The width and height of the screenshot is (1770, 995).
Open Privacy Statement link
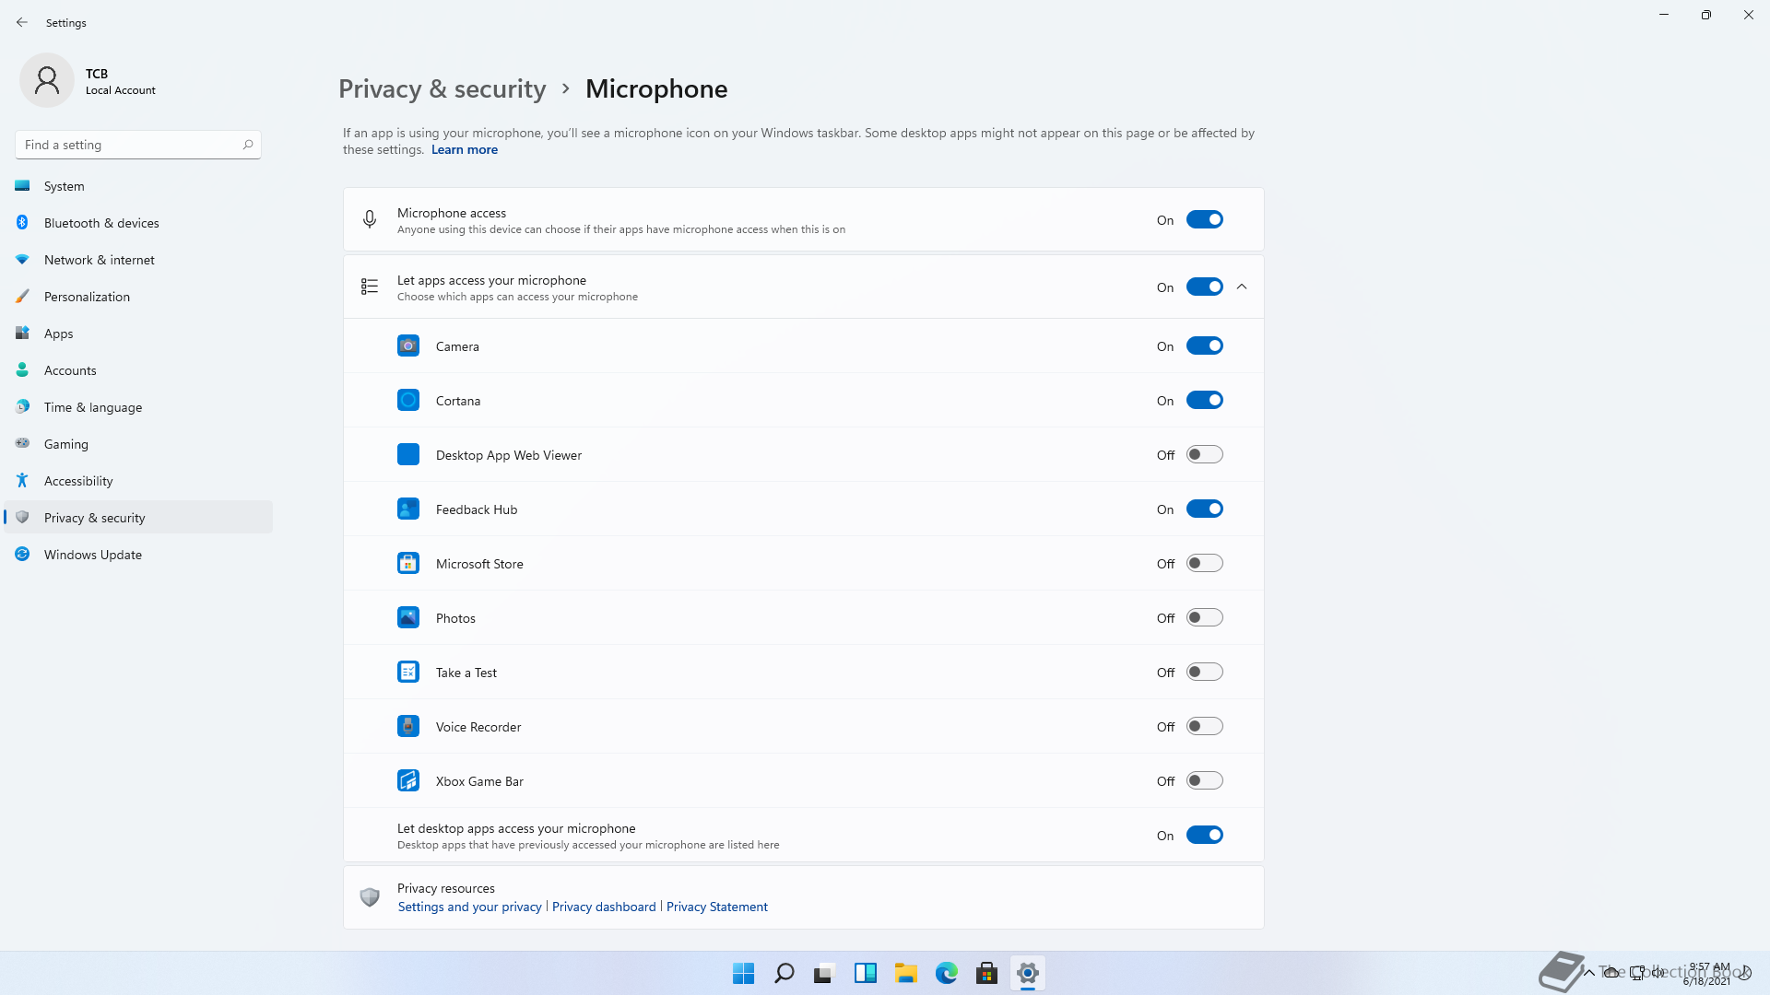coord(717,907)
